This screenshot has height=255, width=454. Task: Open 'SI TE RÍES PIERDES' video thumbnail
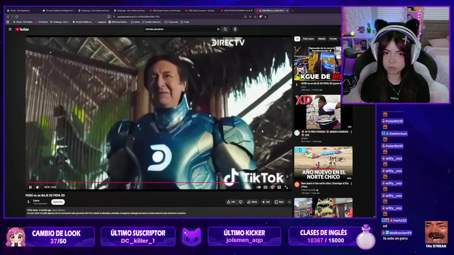(323, 112)
